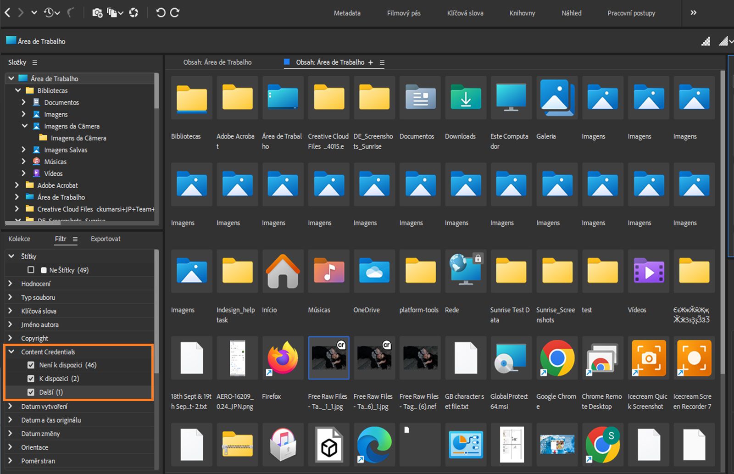
Task: Select the Rede network icon
Action: coord(466,271)
